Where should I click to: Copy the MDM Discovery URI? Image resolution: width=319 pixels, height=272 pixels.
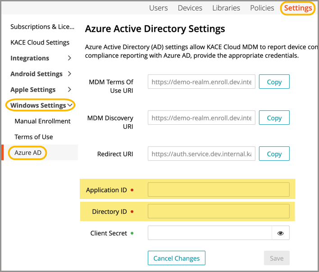[x=274, y=118]
